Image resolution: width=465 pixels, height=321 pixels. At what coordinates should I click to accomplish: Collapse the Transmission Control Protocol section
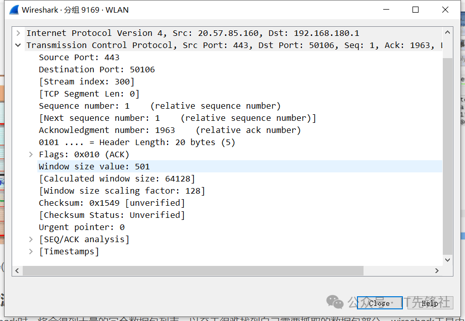[18, 45]
